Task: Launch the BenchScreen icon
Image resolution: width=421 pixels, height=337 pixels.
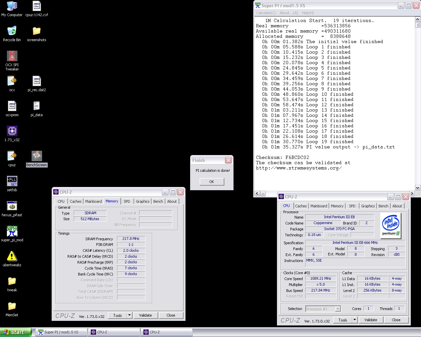Action: click(x=37, y=159)
